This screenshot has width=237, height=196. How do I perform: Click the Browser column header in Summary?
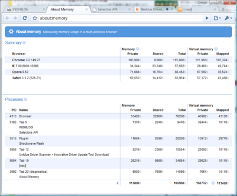19,54
